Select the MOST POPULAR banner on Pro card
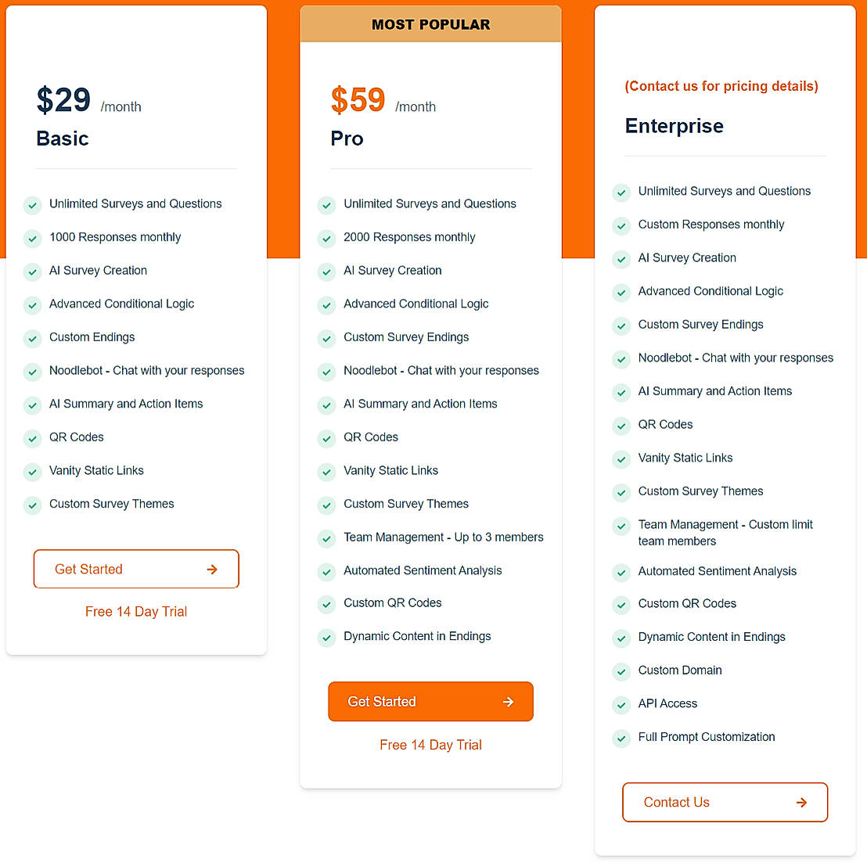 (430, 24)
